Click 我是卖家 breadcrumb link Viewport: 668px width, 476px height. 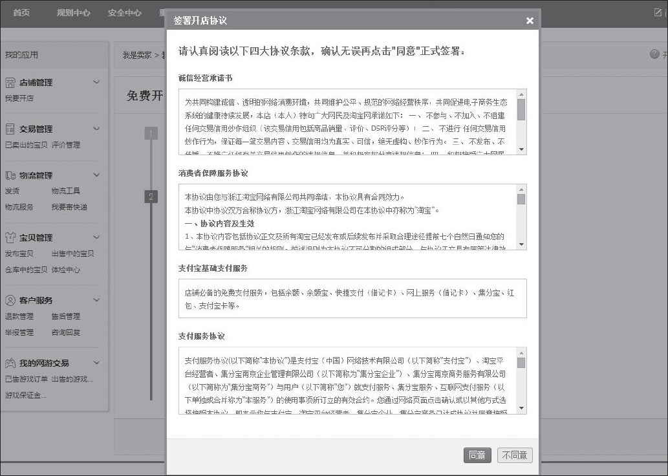(136, 55)
